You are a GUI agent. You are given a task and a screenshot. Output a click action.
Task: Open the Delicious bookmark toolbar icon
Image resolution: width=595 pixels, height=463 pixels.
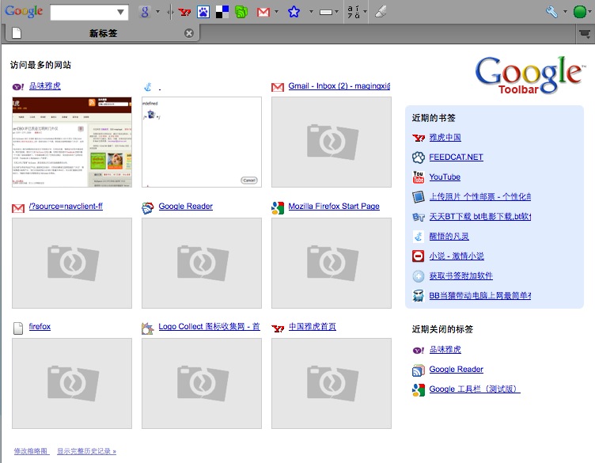coord(222,12)
